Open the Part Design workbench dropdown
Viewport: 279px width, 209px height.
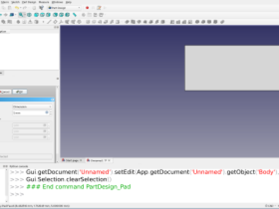pos(64,8)
